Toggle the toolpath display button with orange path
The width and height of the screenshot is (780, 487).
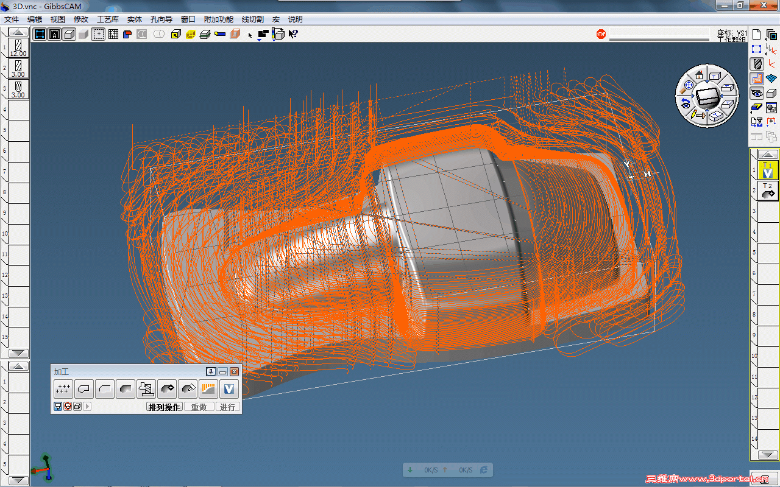tap(757, 79)
